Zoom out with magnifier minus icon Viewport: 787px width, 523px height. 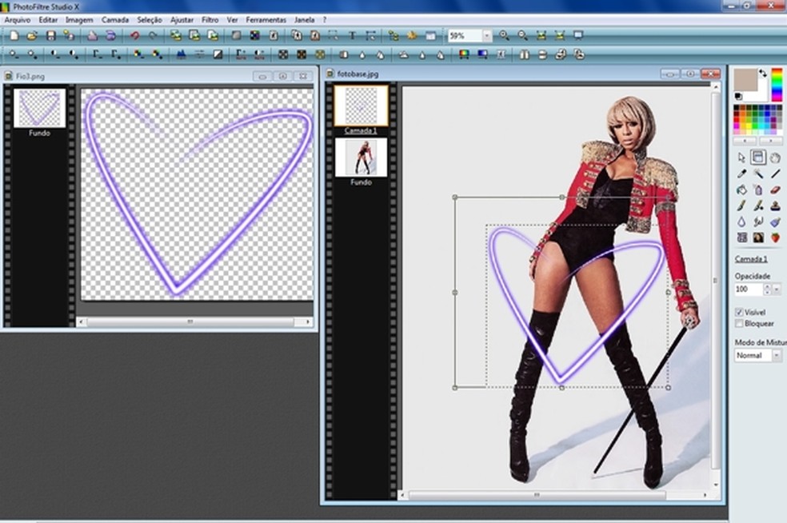[523, 36]
